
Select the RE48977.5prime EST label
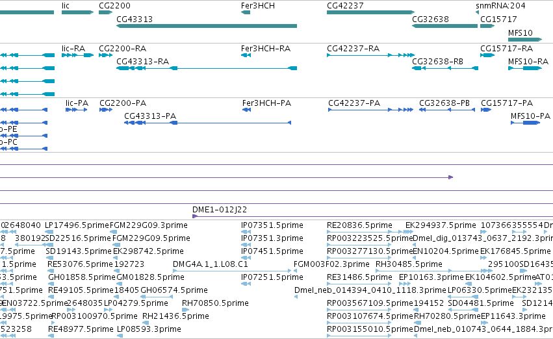pyautogui.click(x=81, y=329)
